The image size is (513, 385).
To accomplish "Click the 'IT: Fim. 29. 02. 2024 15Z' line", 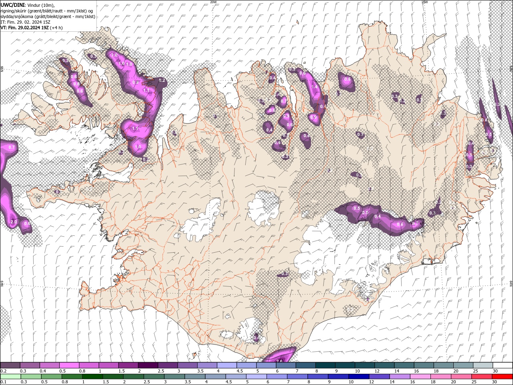I will coord(25,22).
